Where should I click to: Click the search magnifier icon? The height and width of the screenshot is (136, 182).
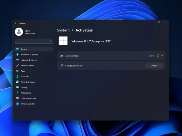(x=50, y=41)
